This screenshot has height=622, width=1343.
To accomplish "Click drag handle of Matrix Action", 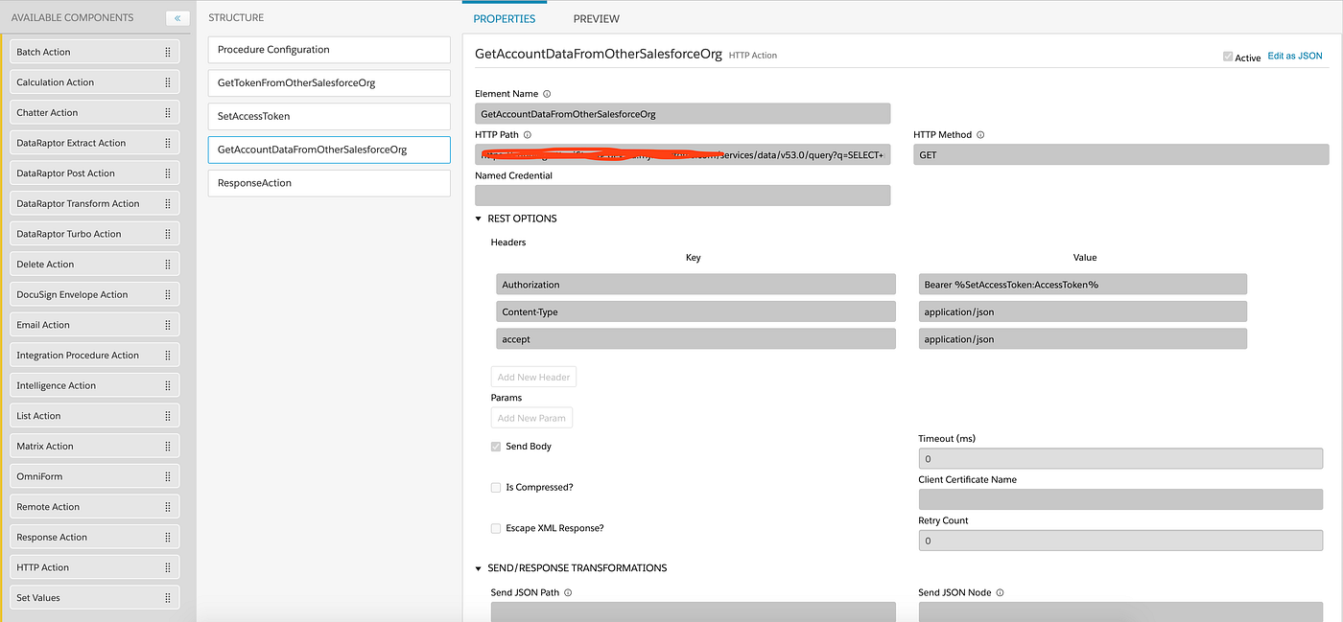I will (167, 446).
